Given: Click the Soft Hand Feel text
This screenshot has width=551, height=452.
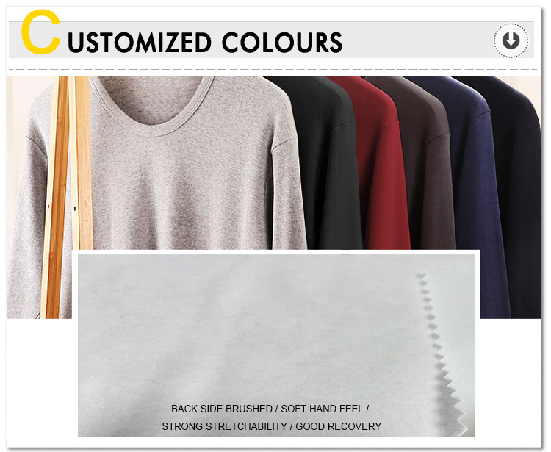Looking at the screenshot, I should coord(322,409).
